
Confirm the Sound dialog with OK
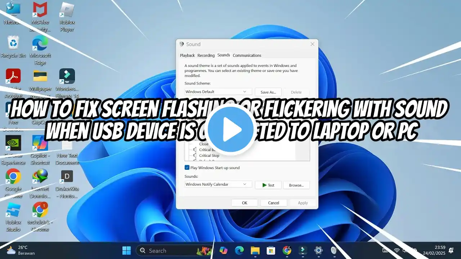pos(245,203)
